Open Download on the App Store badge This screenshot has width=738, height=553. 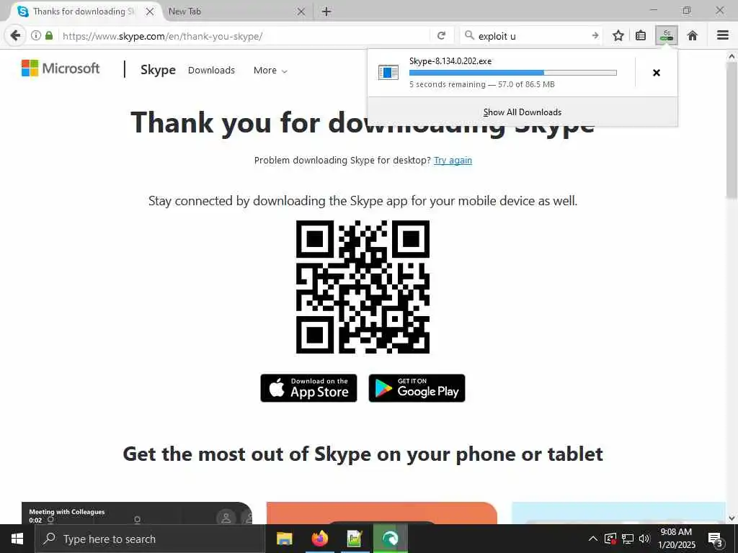[x=308, y=388]
